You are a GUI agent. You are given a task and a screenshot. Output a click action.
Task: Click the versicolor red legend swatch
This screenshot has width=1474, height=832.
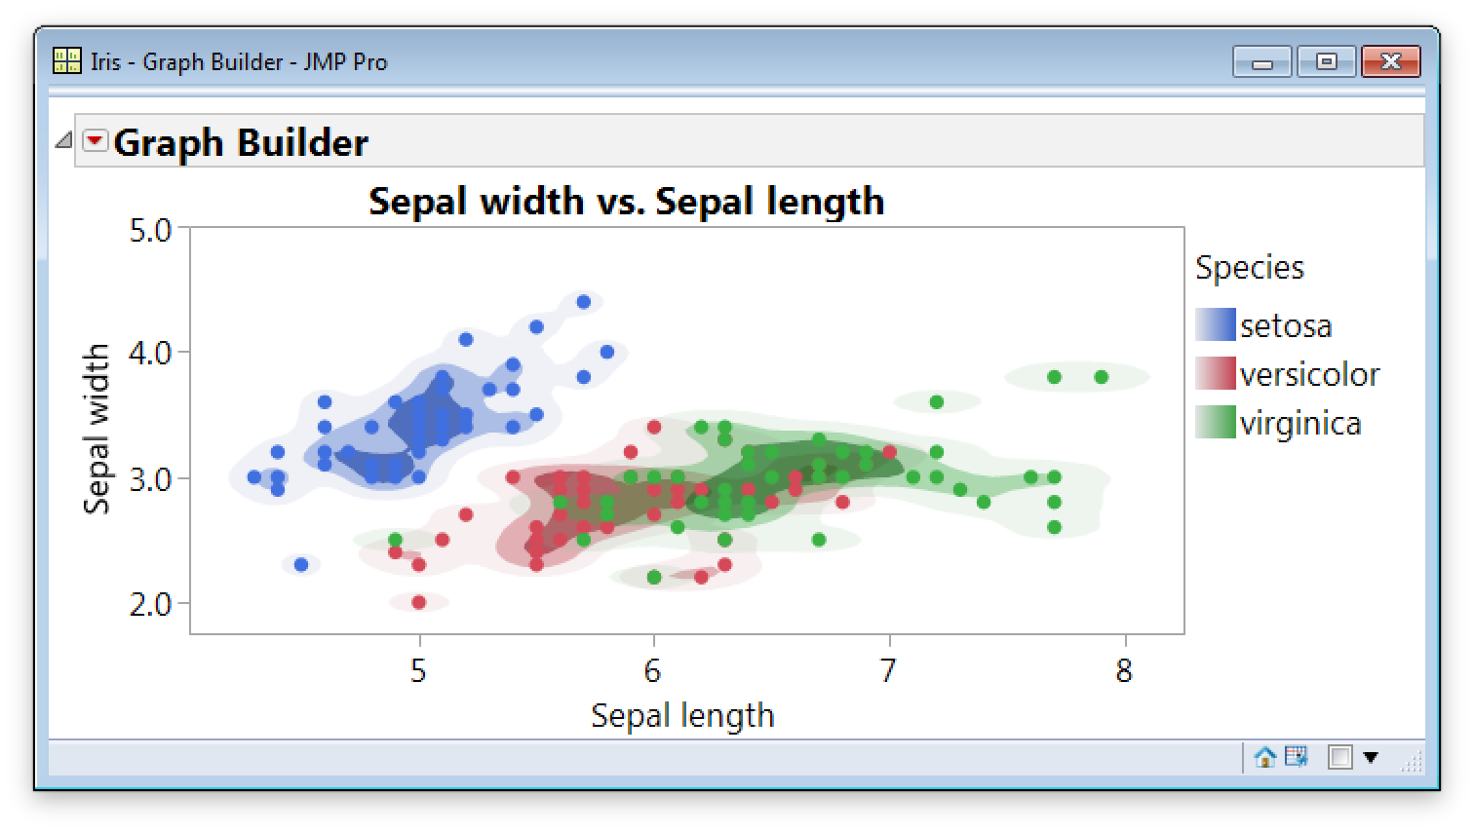(x=1215, y=374)
